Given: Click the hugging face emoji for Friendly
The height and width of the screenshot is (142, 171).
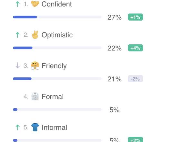Looking at the screenshot, I should click(35, 66).
